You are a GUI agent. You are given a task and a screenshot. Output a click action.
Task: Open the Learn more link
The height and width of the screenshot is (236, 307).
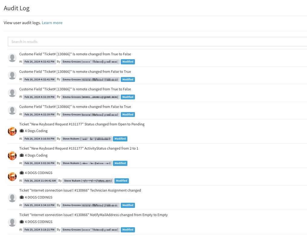[52, 23]
